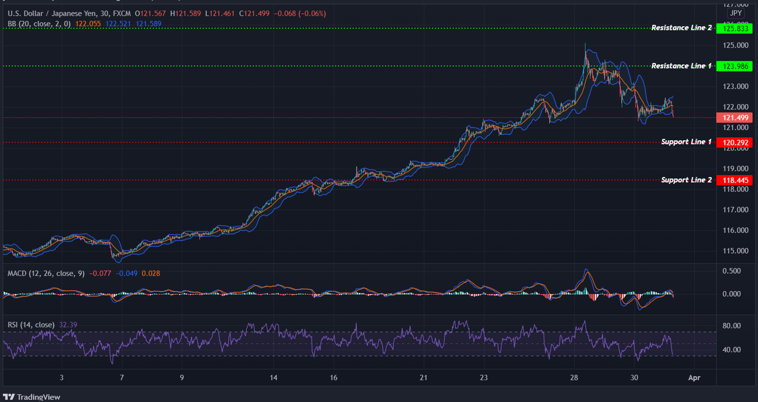
Task: Click the Resistance Line 2 price tag 125.833
Action: pos(734,28)
